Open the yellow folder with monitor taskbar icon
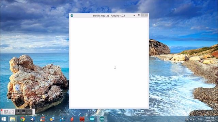218x122 pixels. click(52, 119)
